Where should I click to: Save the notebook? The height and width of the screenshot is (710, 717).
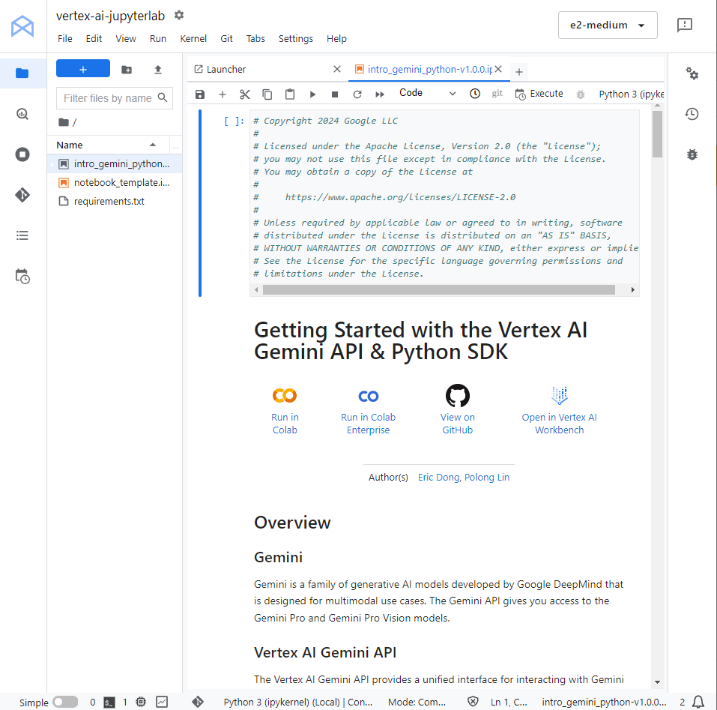pyautogui.click(x=200, y=94)
